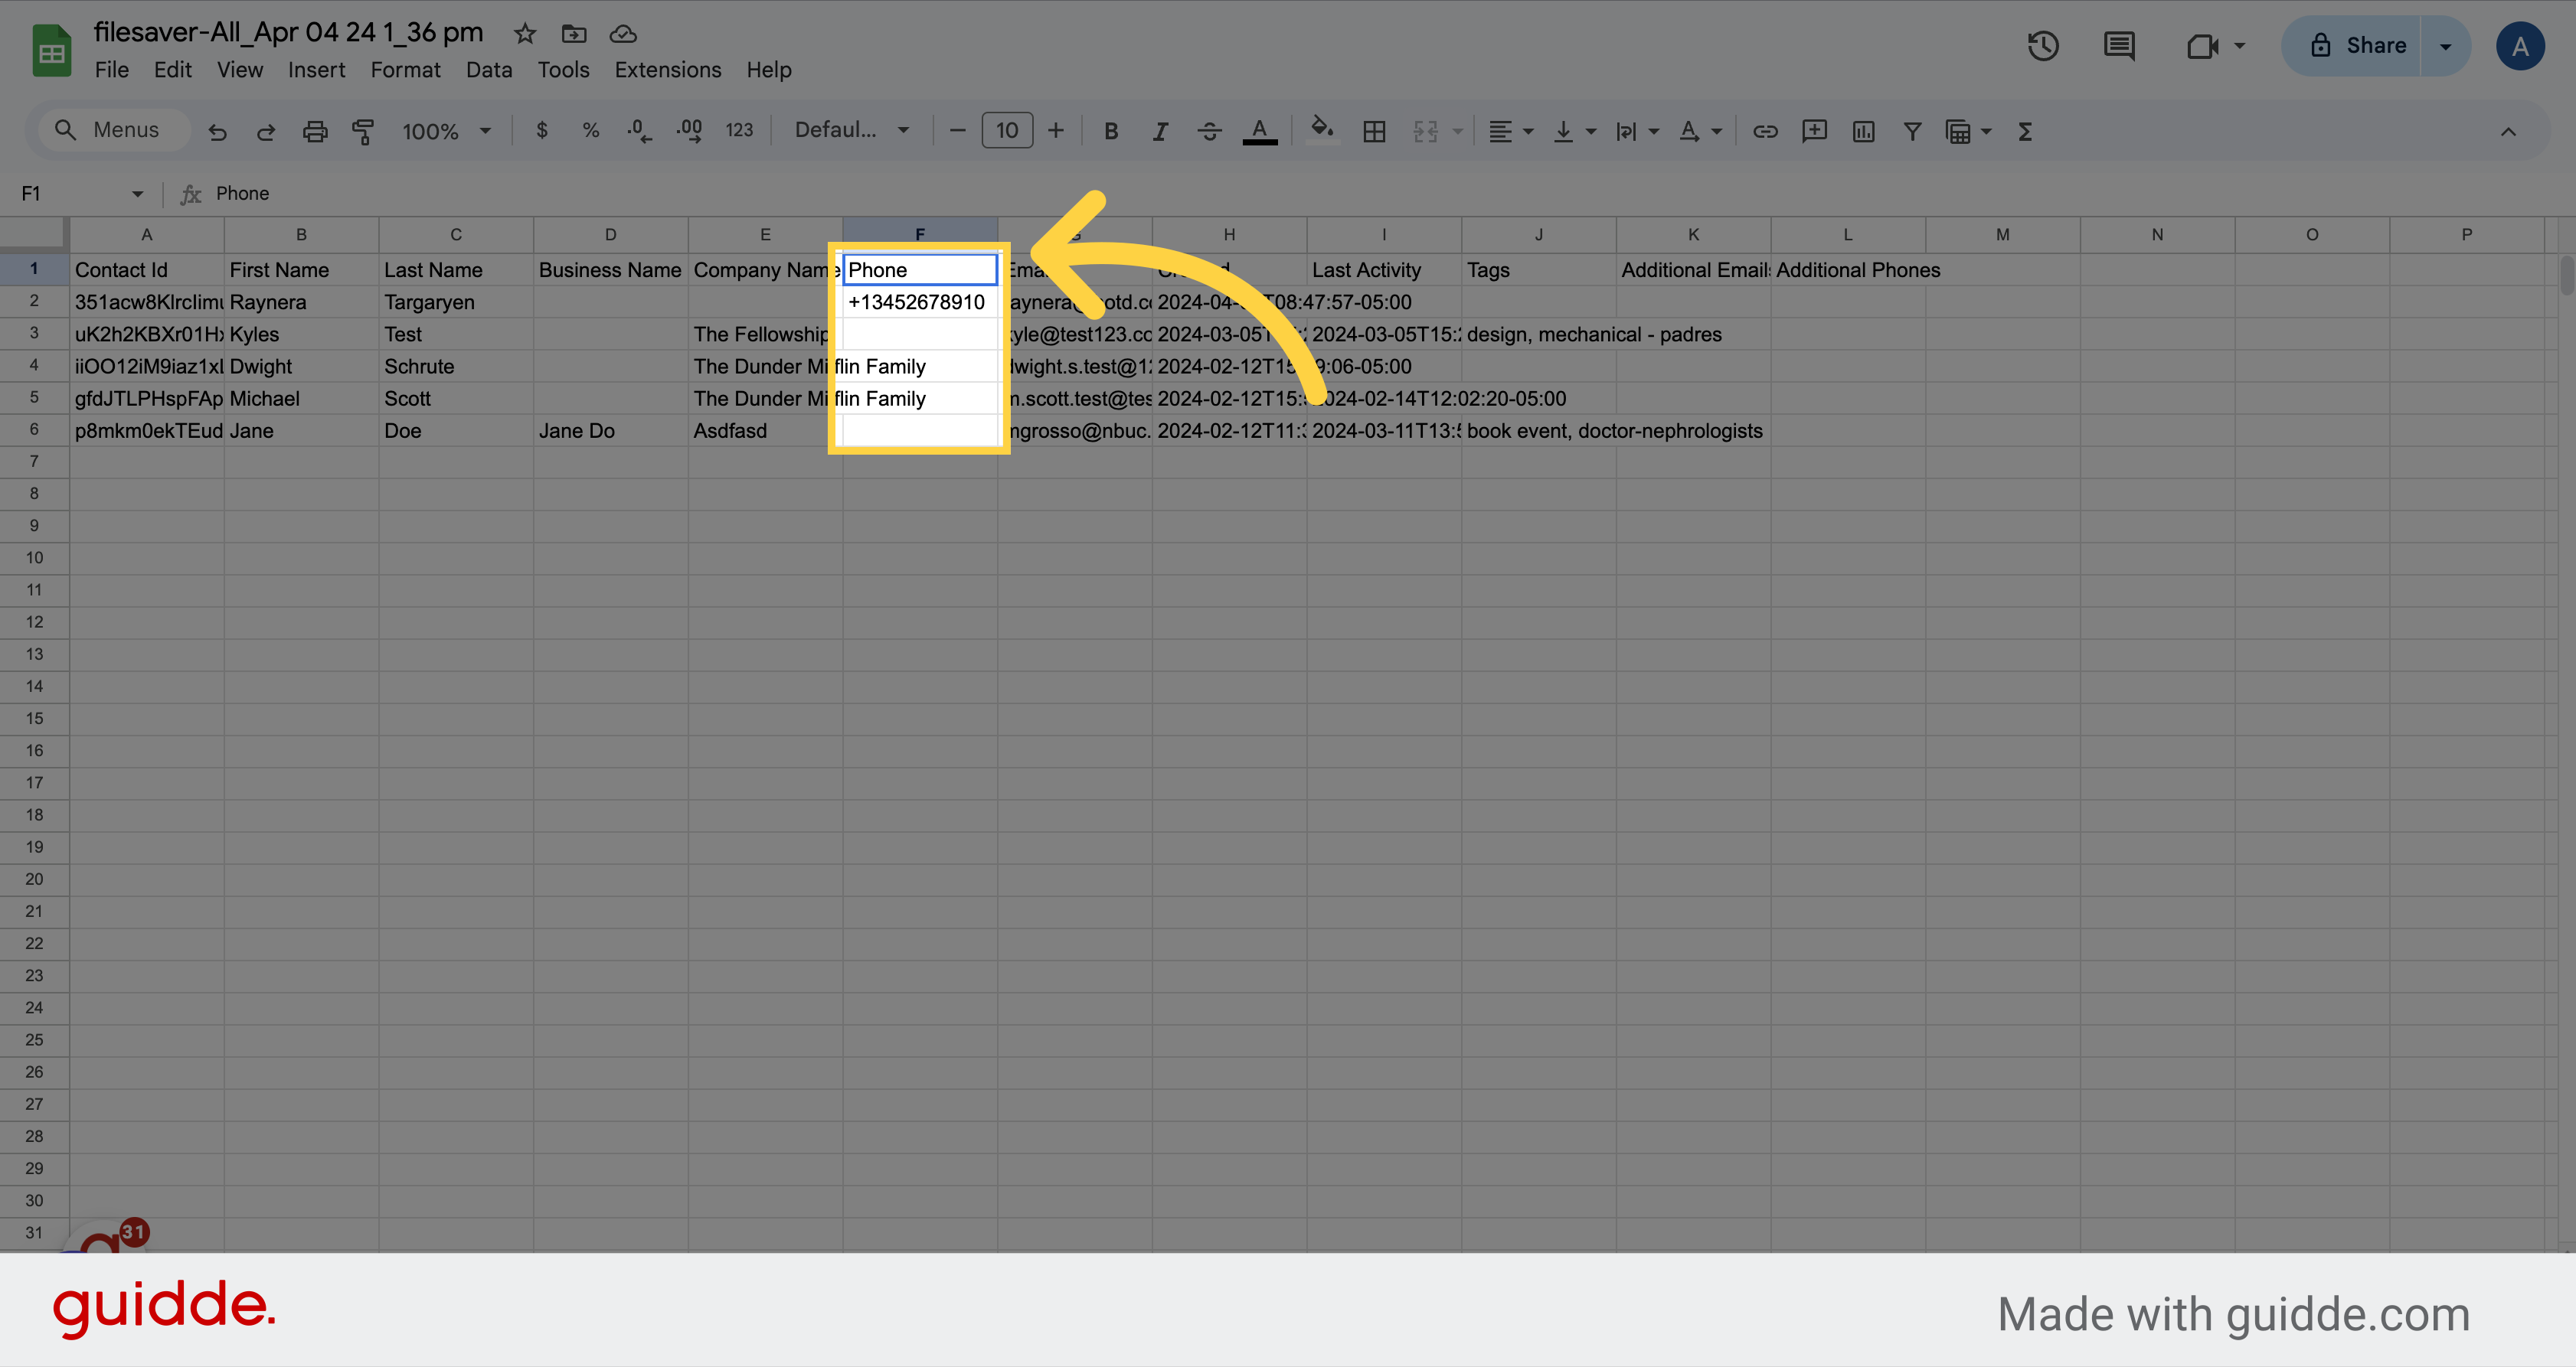2576x1367 pixels.
Task: Increase font size with plus button
Action: 1056,131
